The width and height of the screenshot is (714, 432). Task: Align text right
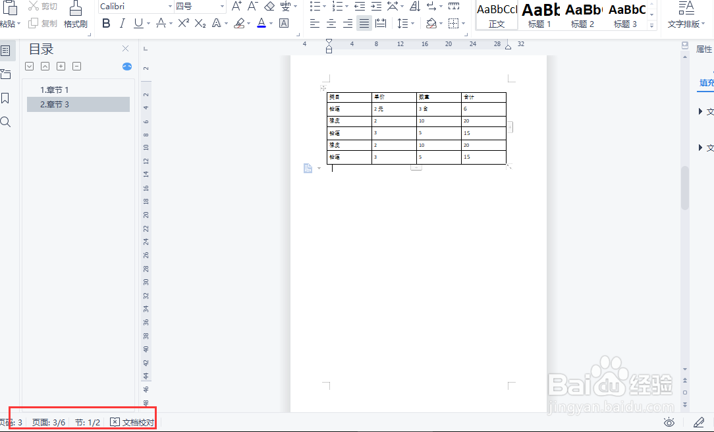347,23
